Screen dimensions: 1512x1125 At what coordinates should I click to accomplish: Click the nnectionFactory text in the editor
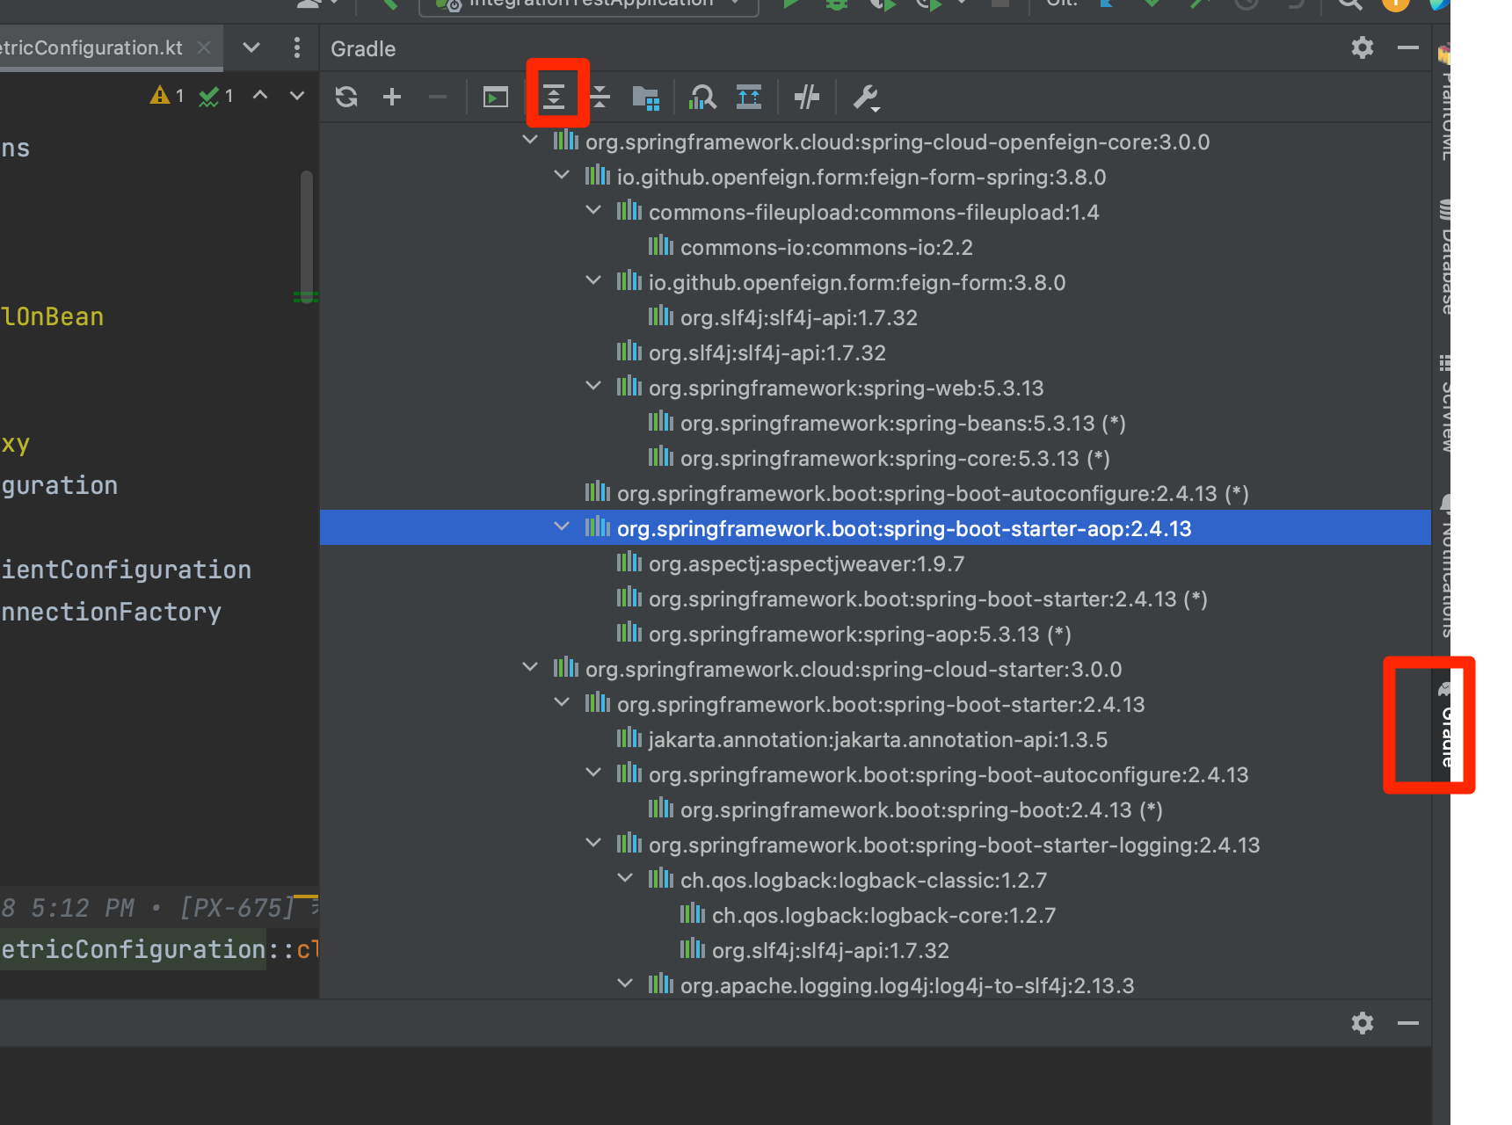pyautogui.click(x=111, y=612)
